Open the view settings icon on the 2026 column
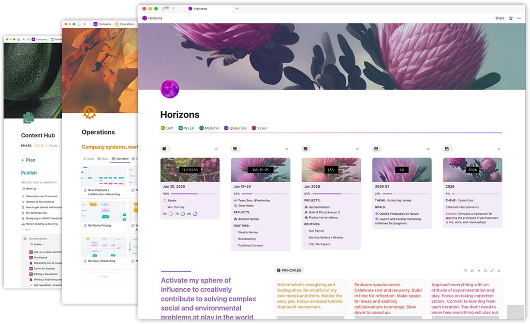The height and width of the screenshot is (324, 530). [498, 149]
